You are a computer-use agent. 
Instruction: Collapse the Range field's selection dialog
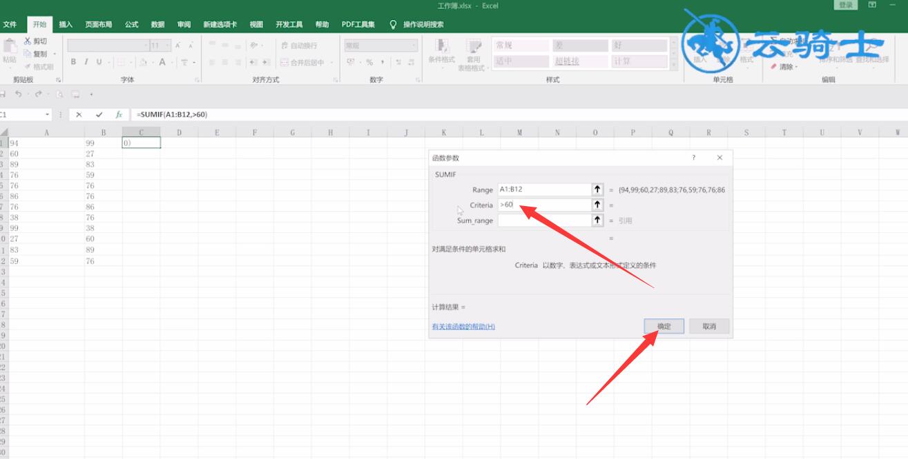(x=597, y=190)
